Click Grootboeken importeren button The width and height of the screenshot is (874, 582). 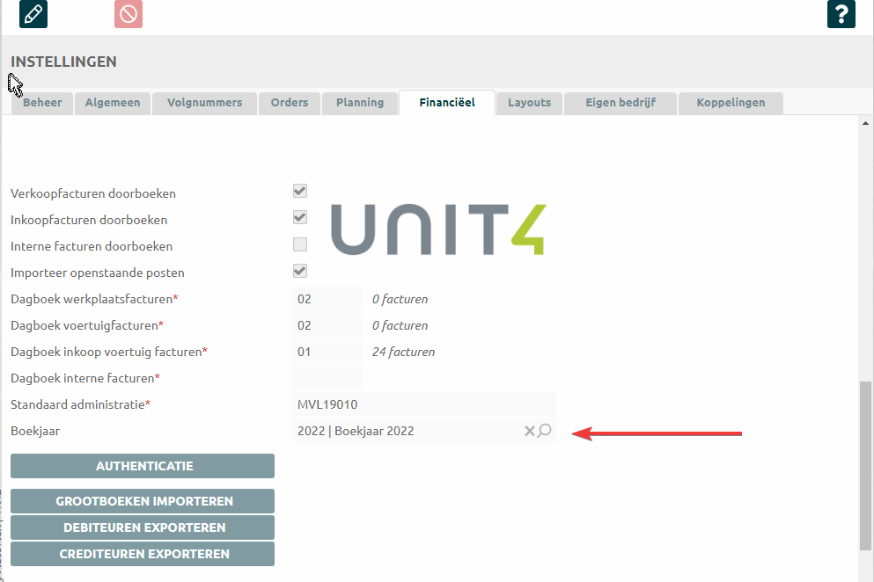click(143, 501)
